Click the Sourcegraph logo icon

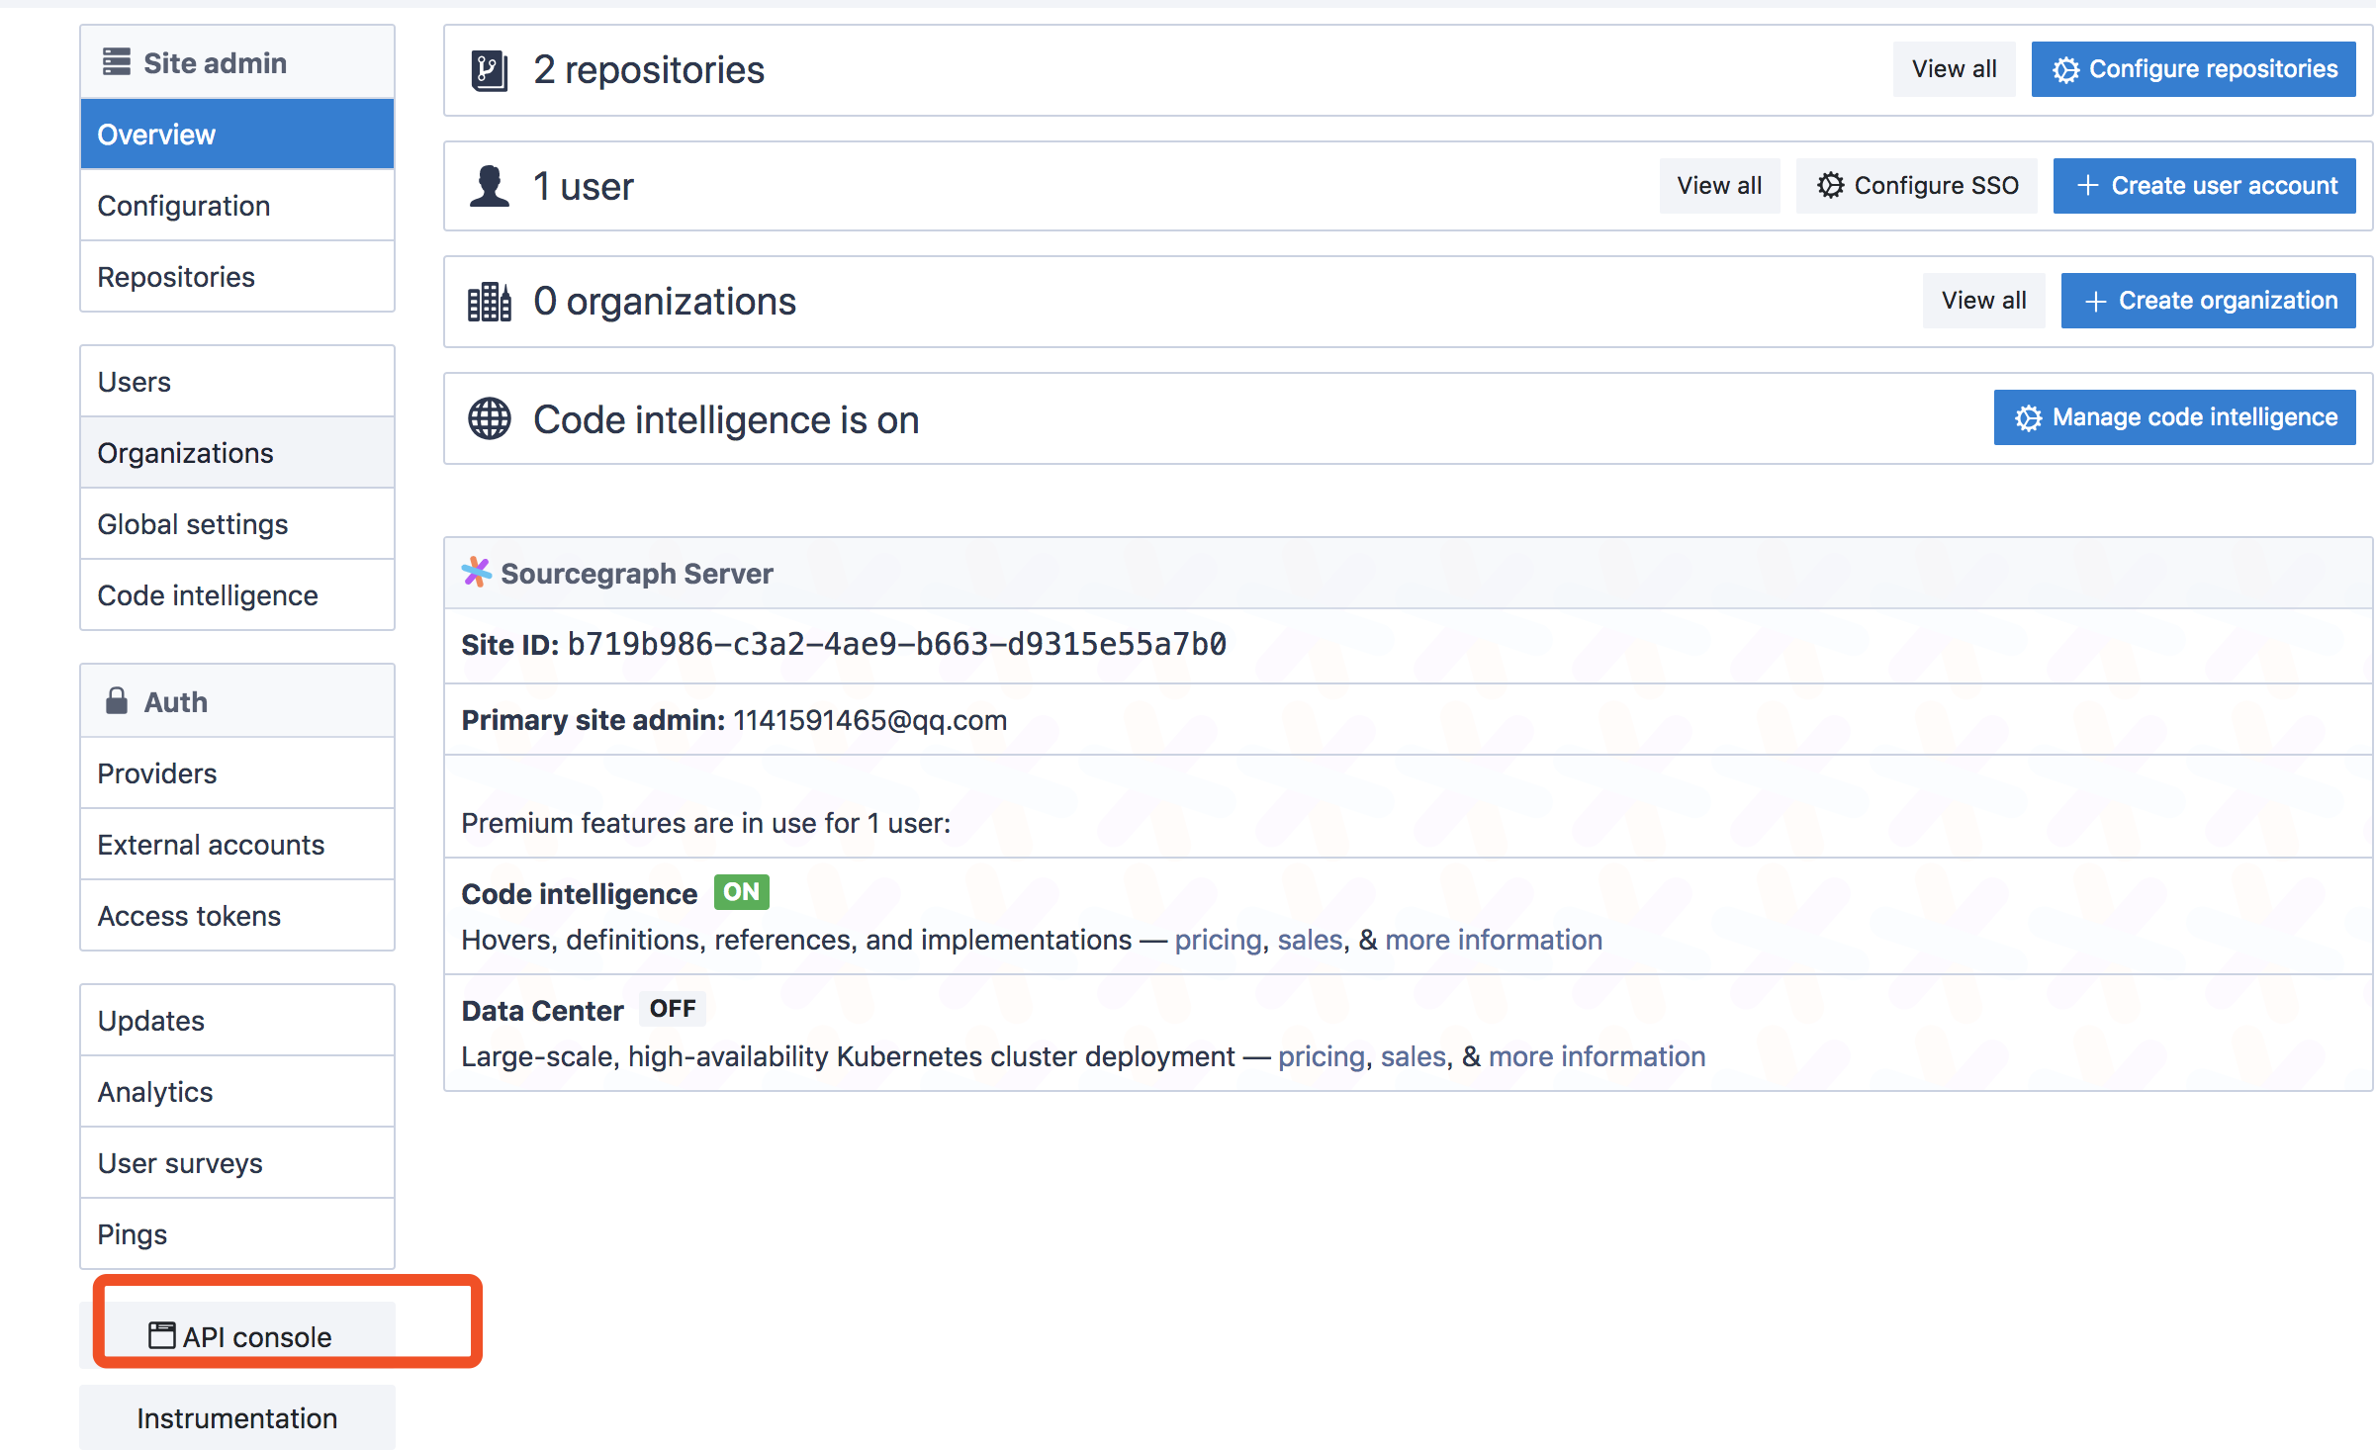click(477, 572)
